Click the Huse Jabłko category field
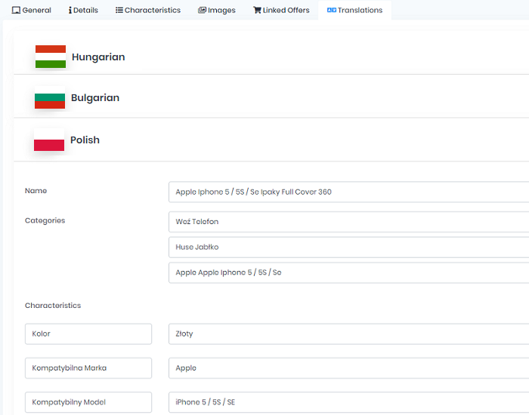 [349, 247]
